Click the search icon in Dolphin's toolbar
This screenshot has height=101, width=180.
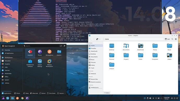(172, 39)
